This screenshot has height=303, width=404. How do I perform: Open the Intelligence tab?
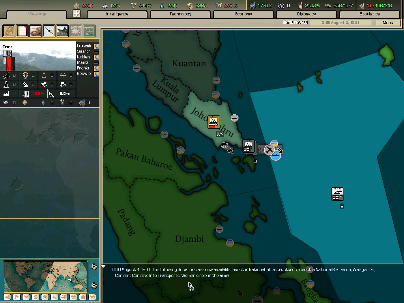116,14
